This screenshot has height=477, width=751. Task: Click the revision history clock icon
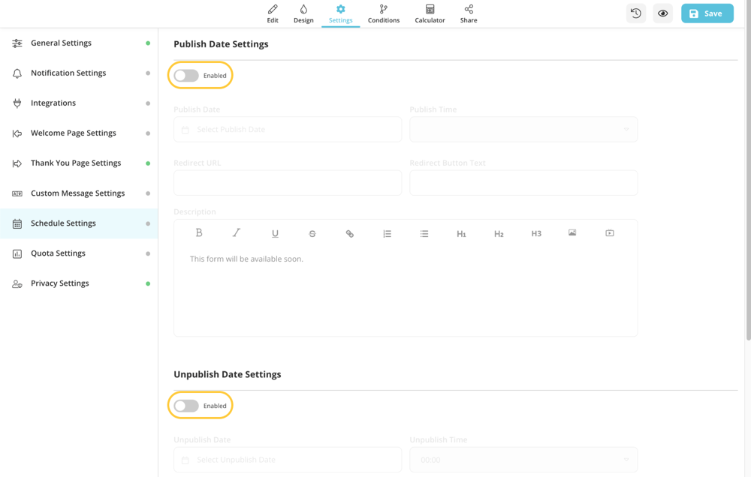635,13
